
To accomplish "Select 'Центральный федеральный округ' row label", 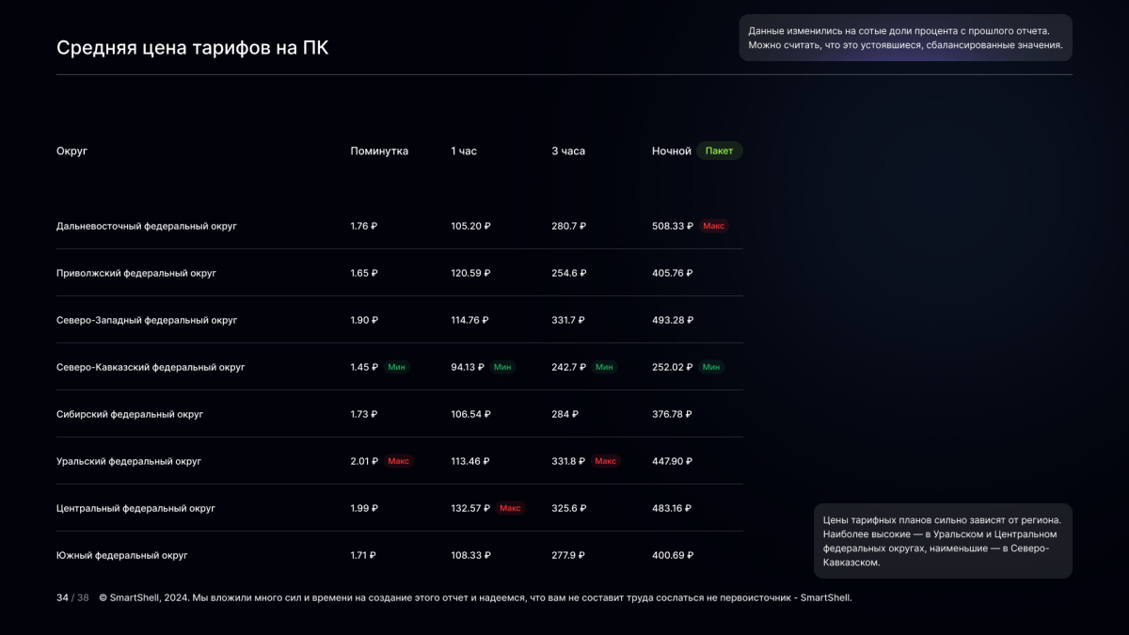I will pyautogui.click(x=136, y=509).
